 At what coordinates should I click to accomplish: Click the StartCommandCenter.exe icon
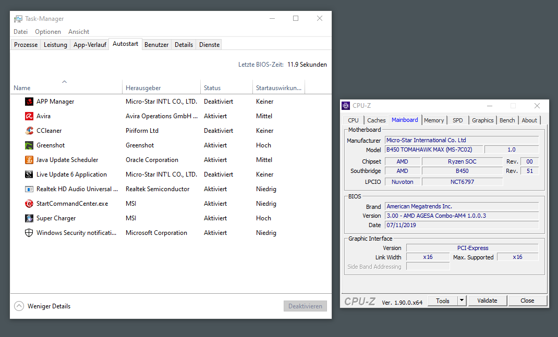point(29,204)
